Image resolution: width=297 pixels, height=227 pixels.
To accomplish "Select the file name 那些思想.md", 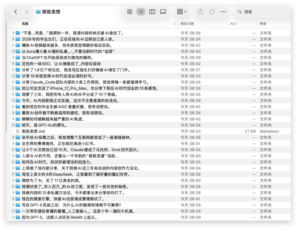I will [33, 131].
